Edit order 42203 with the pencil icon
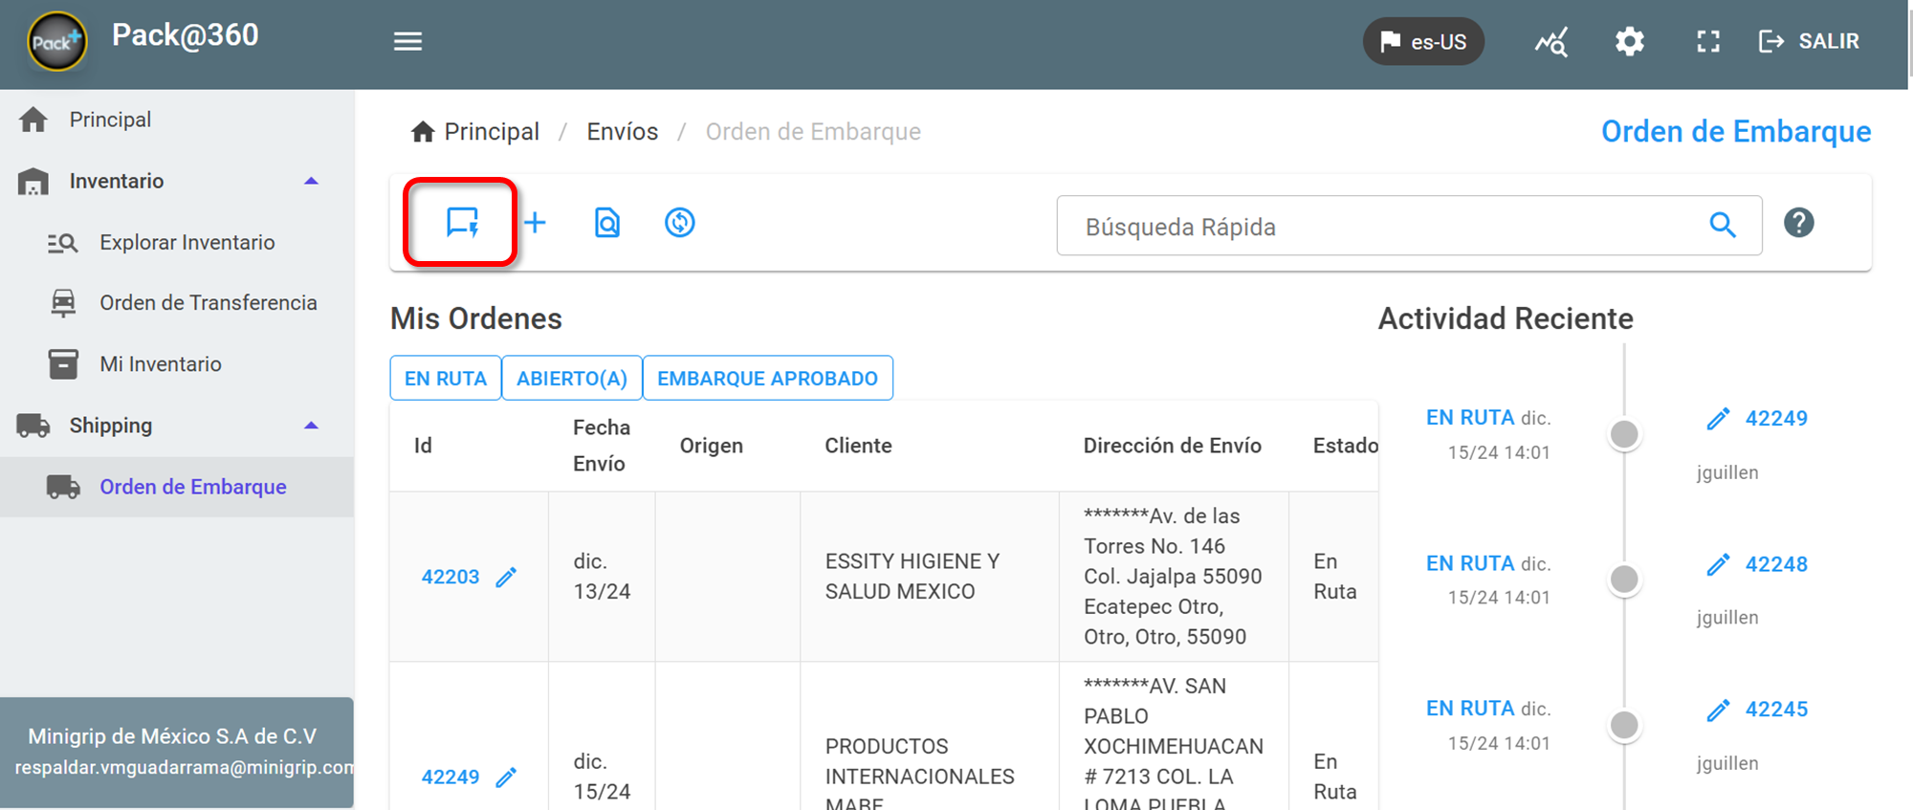The width and height of the screenshot is (1913, 810). 506,577
